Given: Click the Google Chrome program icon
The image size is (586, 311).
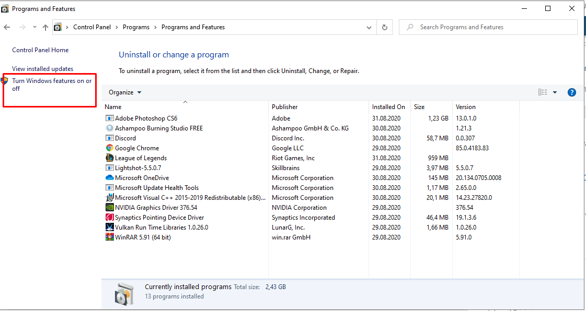Looking at the screenshot, I should 110,148.
